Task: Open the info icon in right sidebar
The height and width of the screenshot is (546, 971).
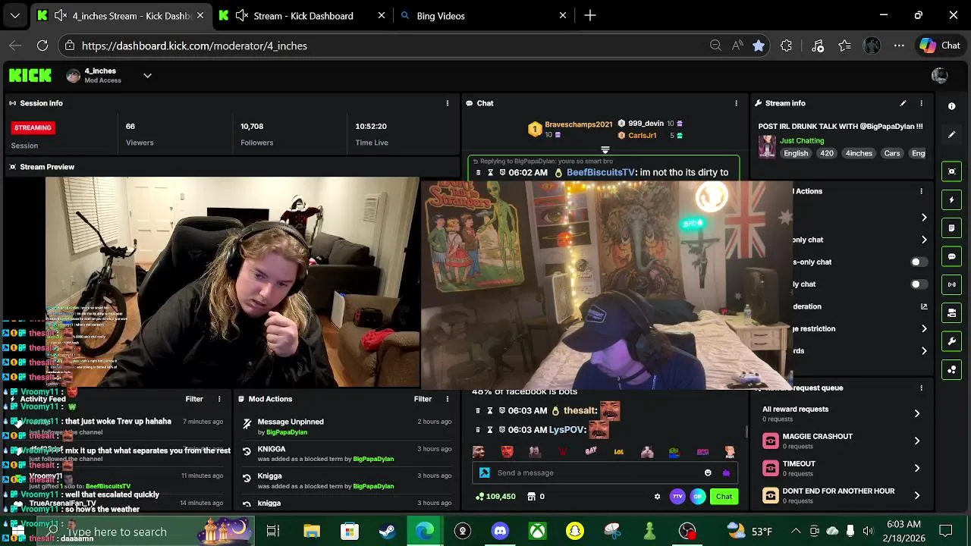Action: point(952,106)
